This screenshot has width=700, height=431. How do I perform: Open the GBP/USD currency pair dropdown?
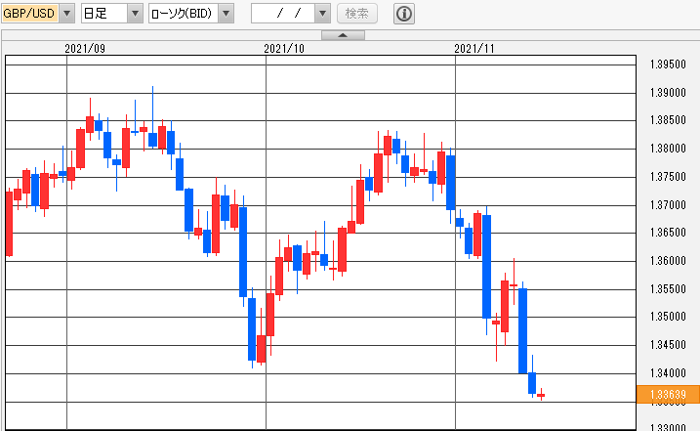point(67,14)
